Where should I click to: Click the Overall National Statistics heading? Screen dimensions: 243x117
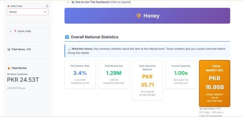coord(95,37)
